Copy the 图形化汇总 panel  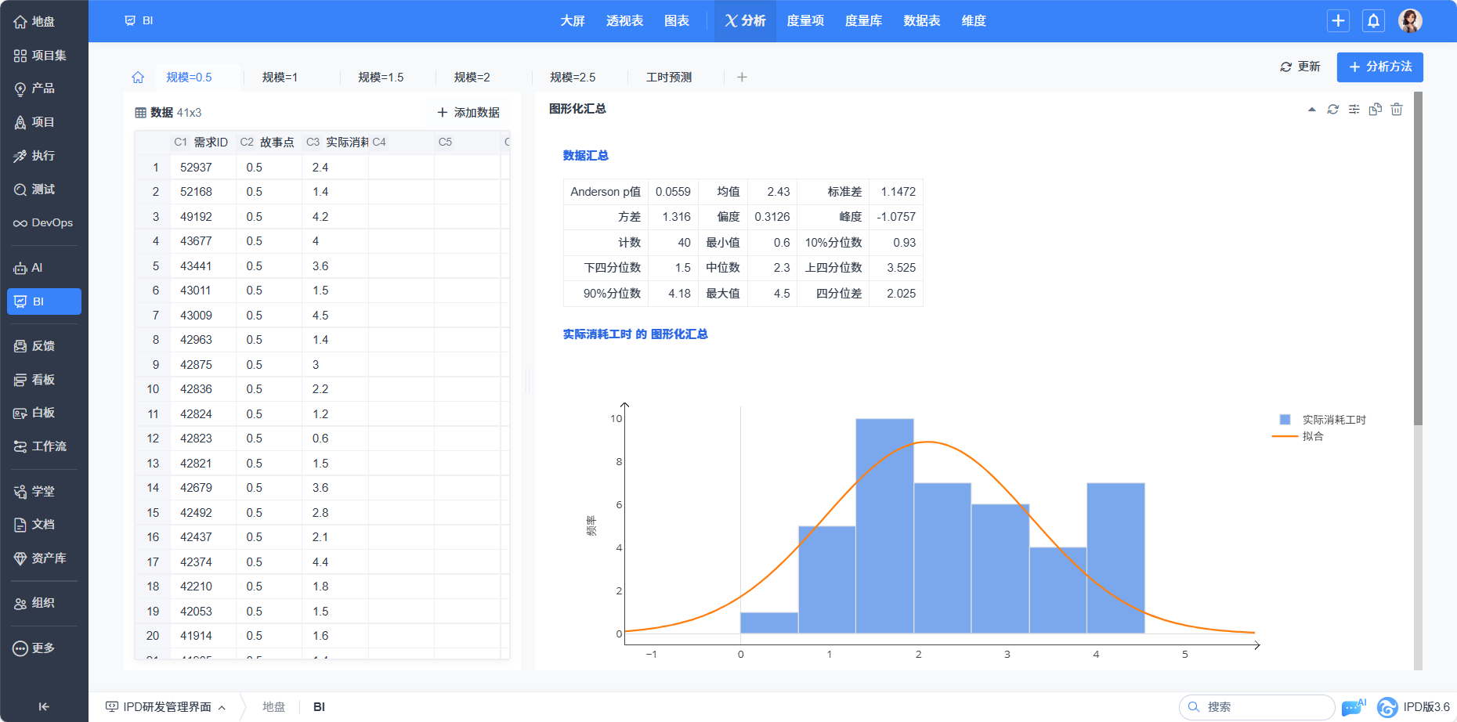pos(1375,110)
